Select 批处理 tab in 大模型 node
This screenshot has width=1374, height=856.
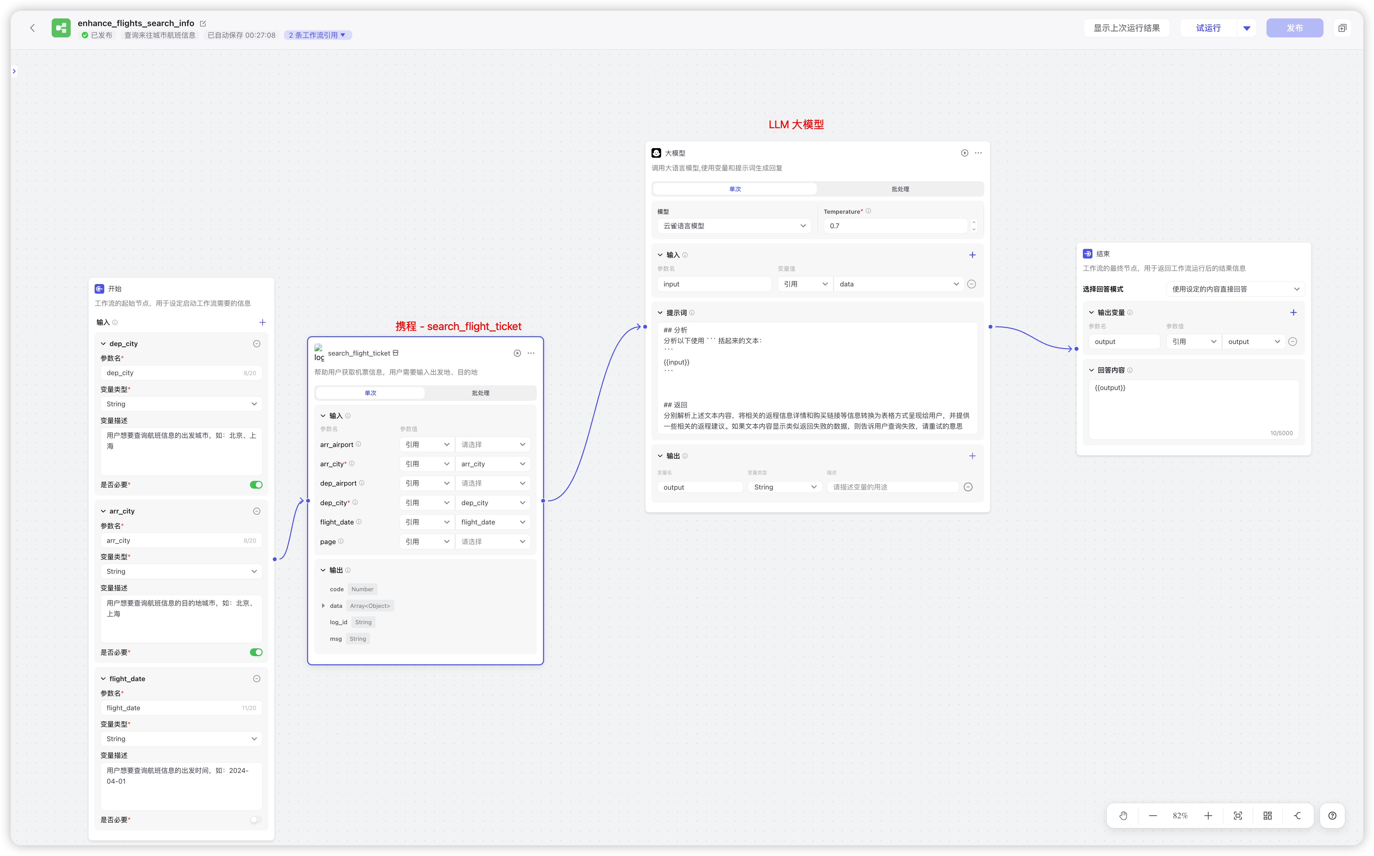tap(900, 189)
